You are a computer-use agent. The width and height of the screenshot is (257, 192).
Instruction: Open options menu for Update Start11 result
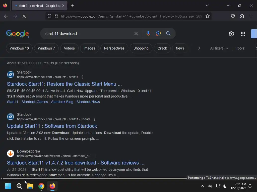pyautogui.click(x=95, y=119)
